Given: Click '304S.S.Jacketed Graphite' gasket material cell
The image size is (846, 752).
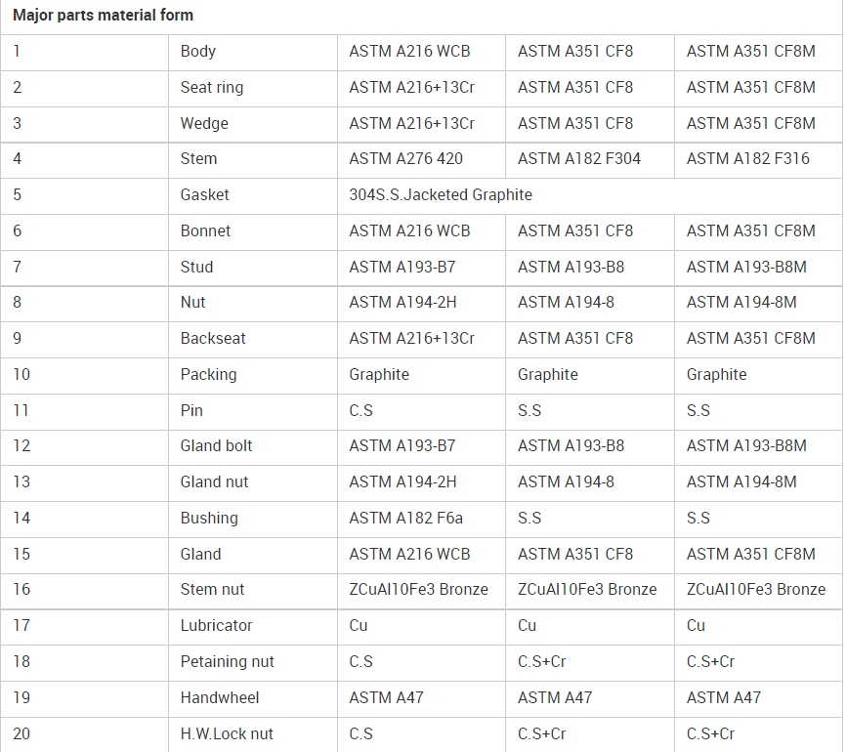Looking at the screenshot, I should 441,194.
